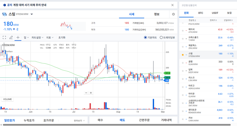Close the account fraud notice banner

click(x=172, y=5)
